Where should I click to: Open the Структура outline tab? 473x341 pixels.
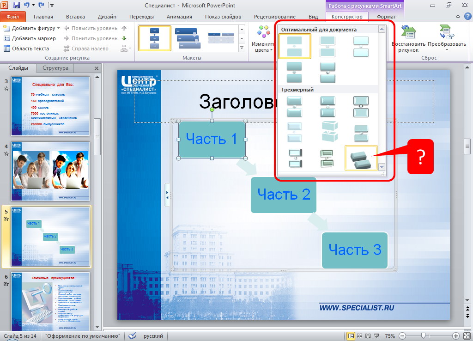[x=55, y=68]
